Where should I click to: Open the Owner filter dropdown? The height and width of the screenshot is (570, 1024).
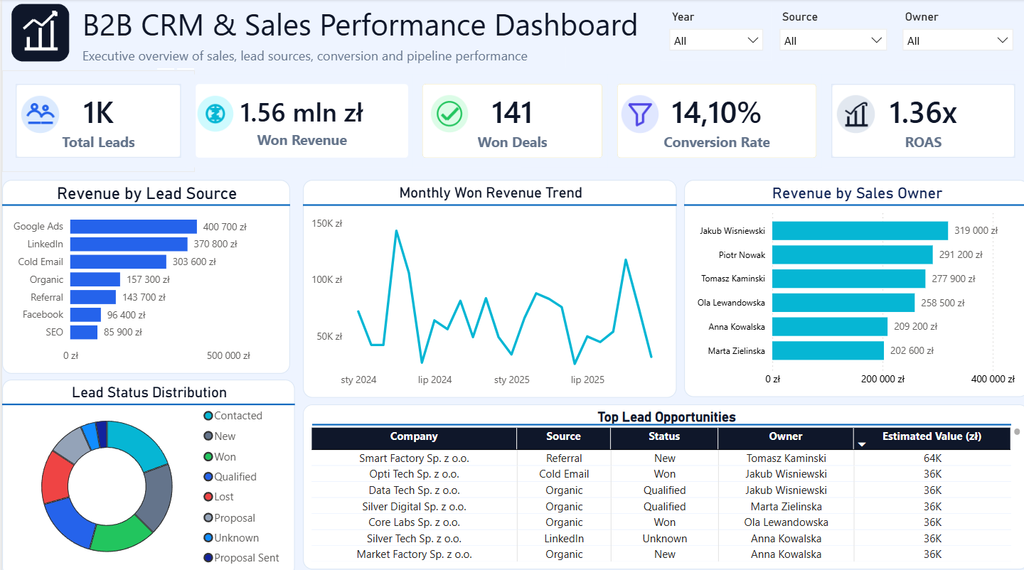959,41
